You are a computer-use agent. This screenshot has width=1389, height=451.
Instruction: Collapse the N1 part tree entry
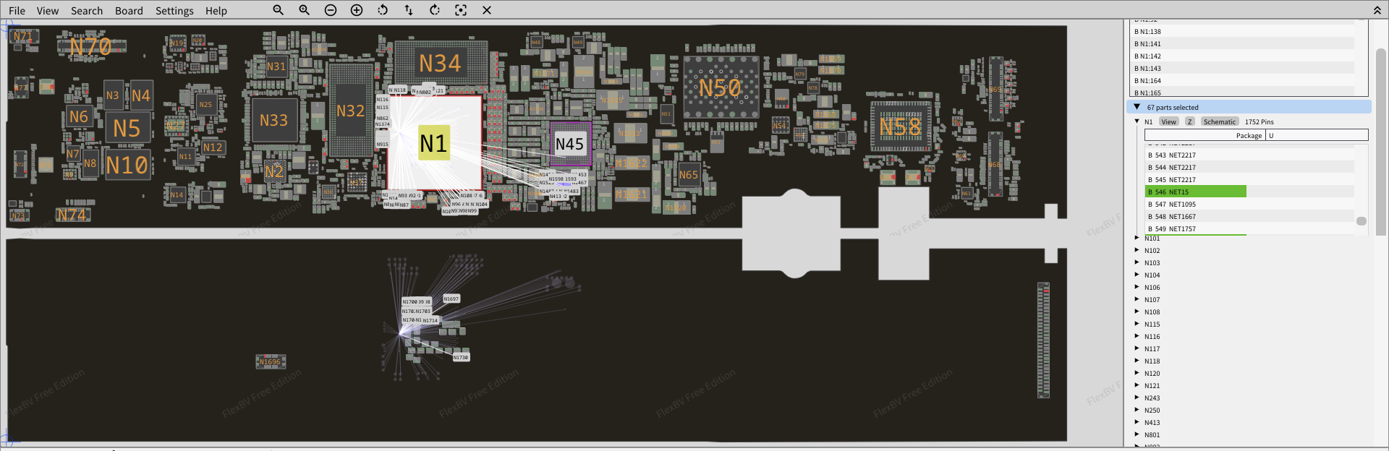click(x=1137, y=121)
